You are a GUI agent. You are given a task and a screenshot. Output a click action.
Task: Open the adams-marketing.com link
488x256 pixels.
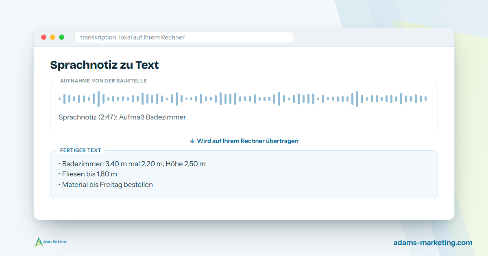[433, 243]
